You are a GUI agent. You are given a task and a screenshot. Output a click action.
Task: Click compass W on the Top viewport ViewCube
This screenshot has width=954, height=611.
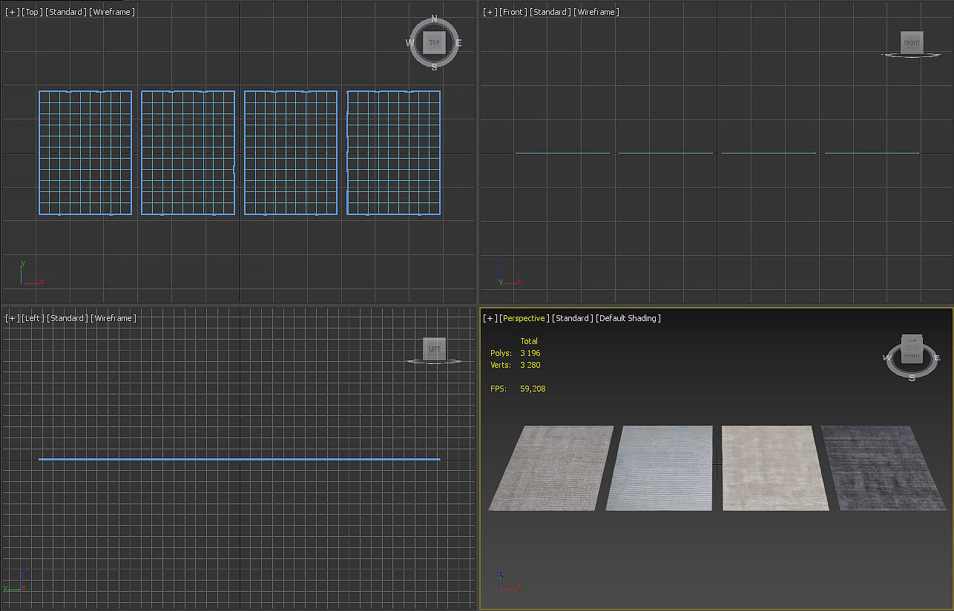[409, 43]
